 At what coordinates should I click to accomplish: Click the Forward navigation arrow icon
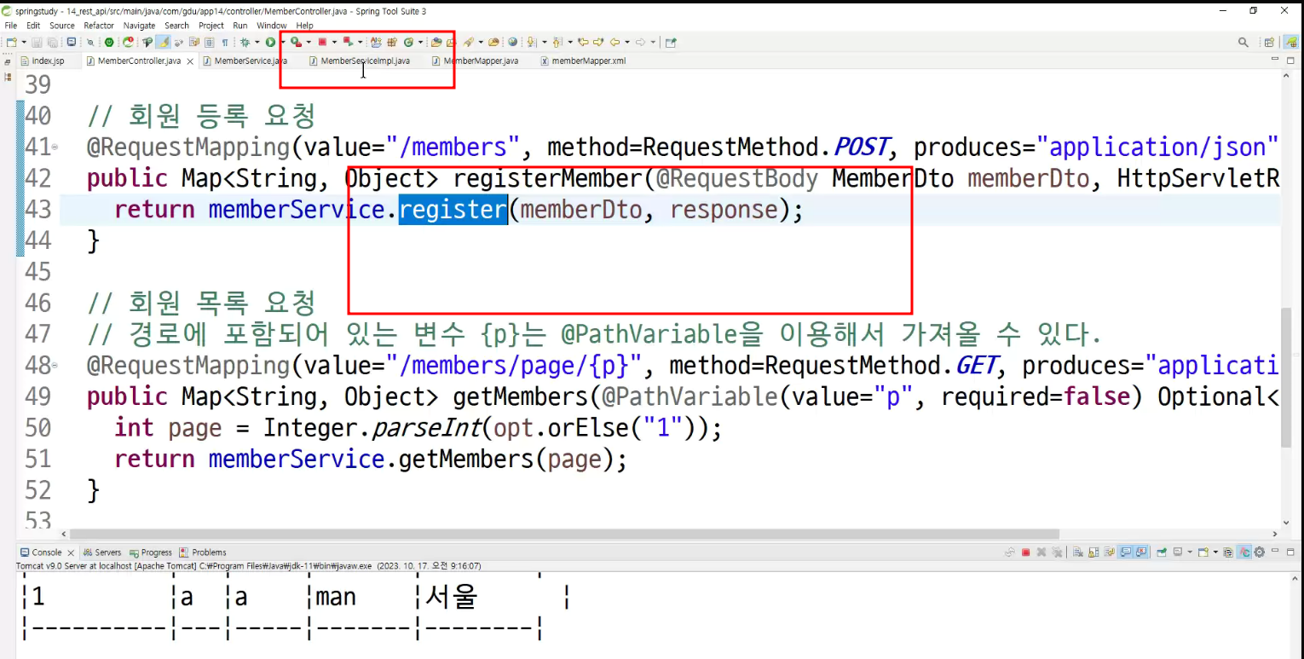(x=640, y=42)
